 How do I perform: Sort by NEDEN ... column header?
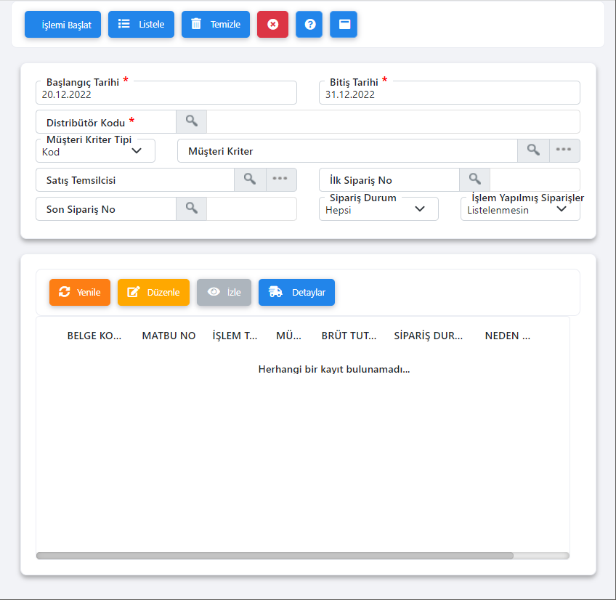pos(508,336)
